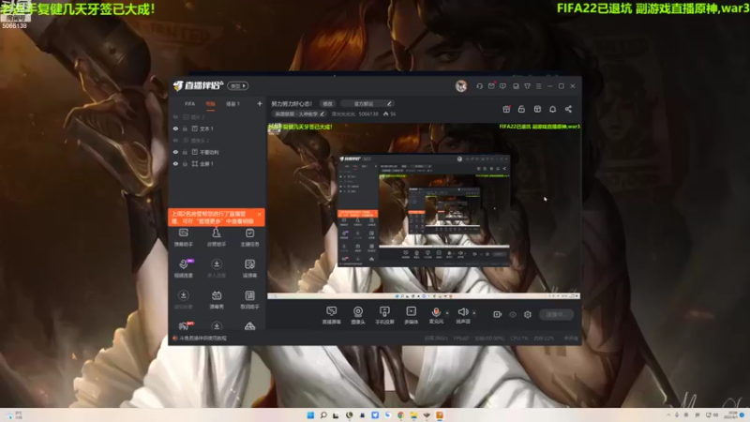Download the 虚拟形象 plugin
750x422 pixels.
(x=184, y=299)
